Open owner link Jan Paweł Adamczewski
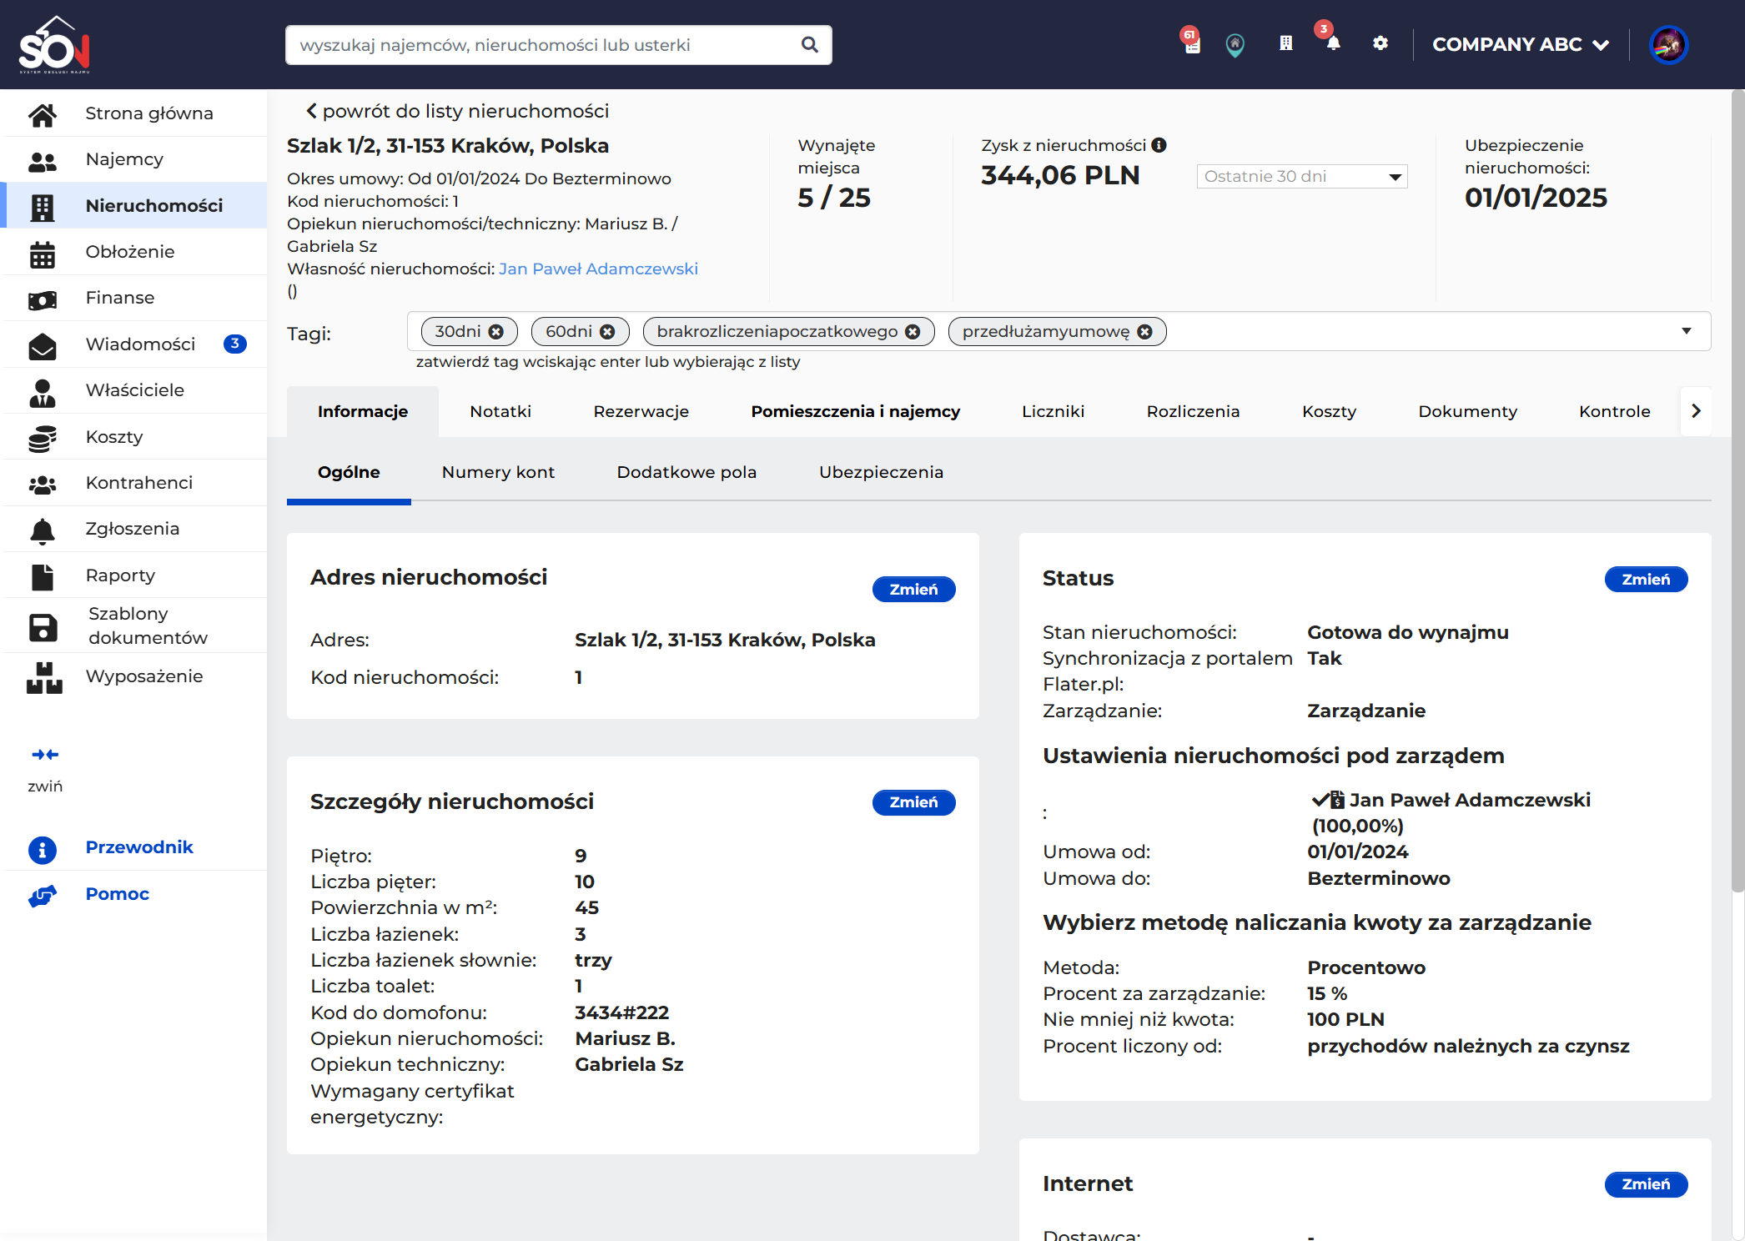The image size is (1745, 1241). pos(598,269)
